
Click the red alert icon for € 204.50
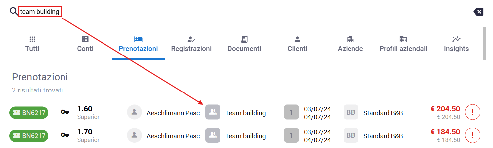pyautogui.click(x=472, y=112)
